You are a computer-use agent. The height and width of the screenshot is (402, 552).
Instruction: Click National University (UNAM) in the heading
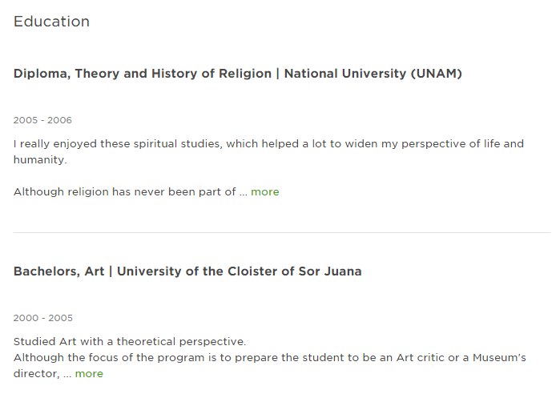coord(373,74)
